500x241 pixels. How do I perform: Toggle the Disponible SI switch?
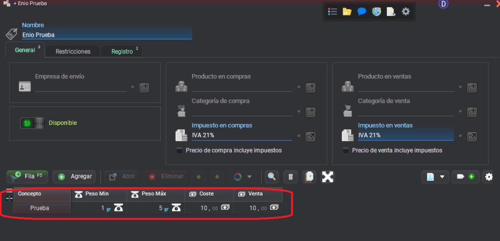(32, 123)
